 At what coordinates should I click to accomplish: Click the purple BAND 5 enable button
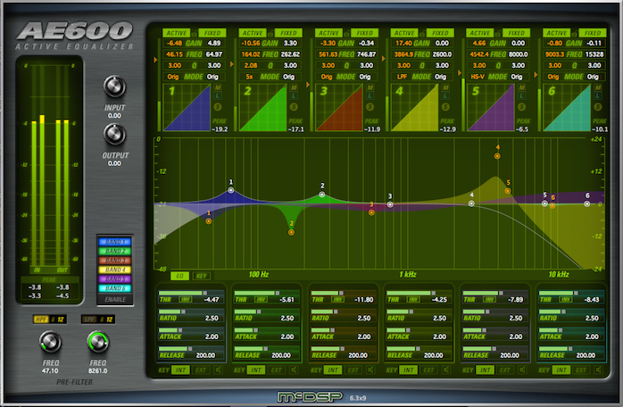(x=115, y=279)
